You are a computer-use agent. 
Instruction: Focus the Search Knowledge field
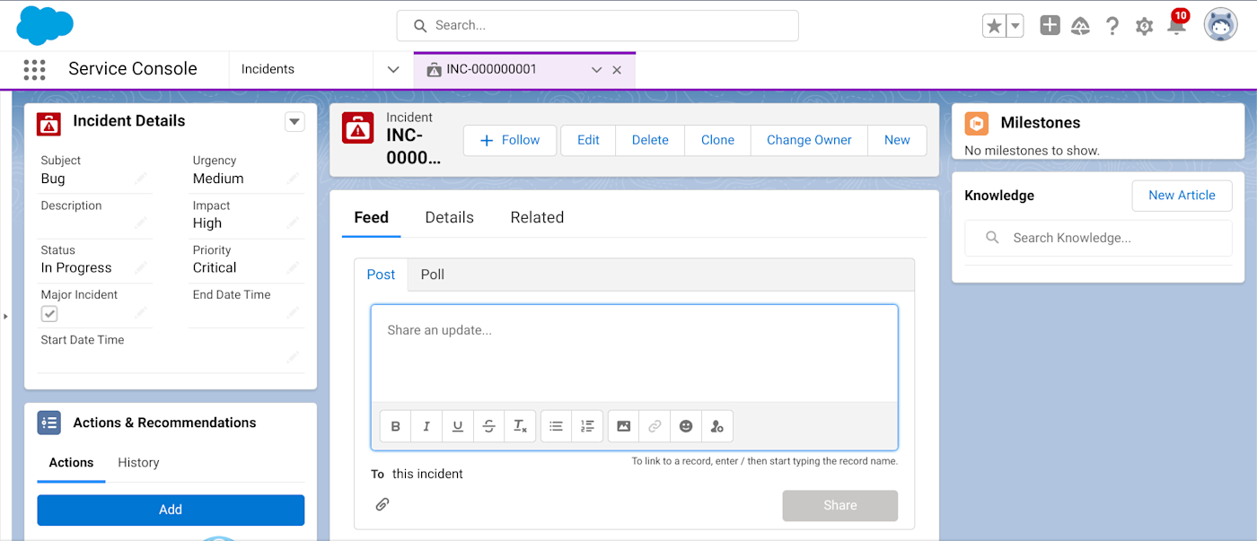click(x=1098, y=238)
